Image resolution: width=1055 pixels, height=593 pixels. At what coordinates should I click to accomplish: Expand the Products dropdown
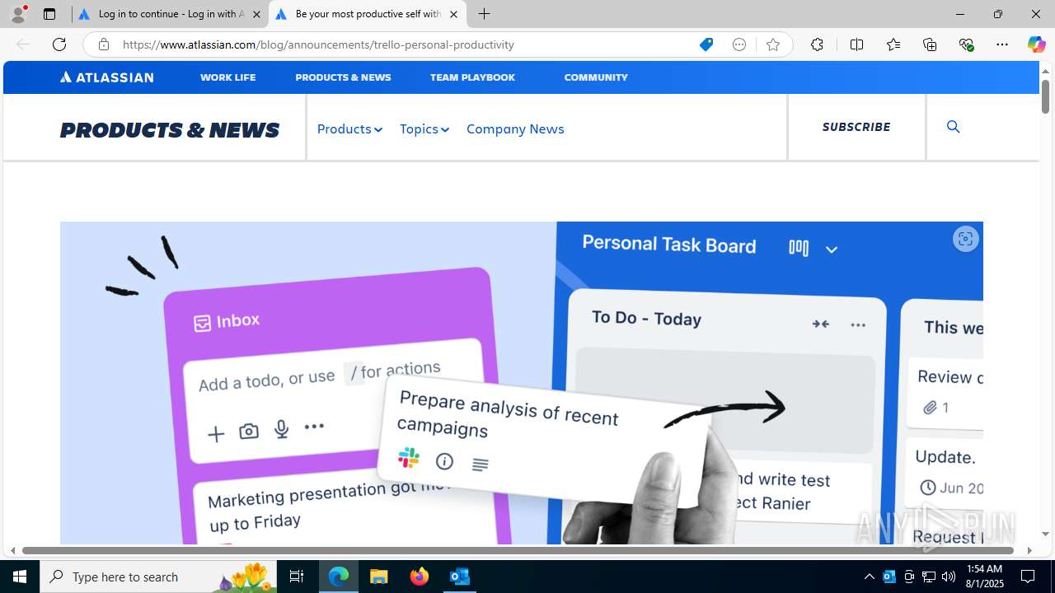point(349,128)
